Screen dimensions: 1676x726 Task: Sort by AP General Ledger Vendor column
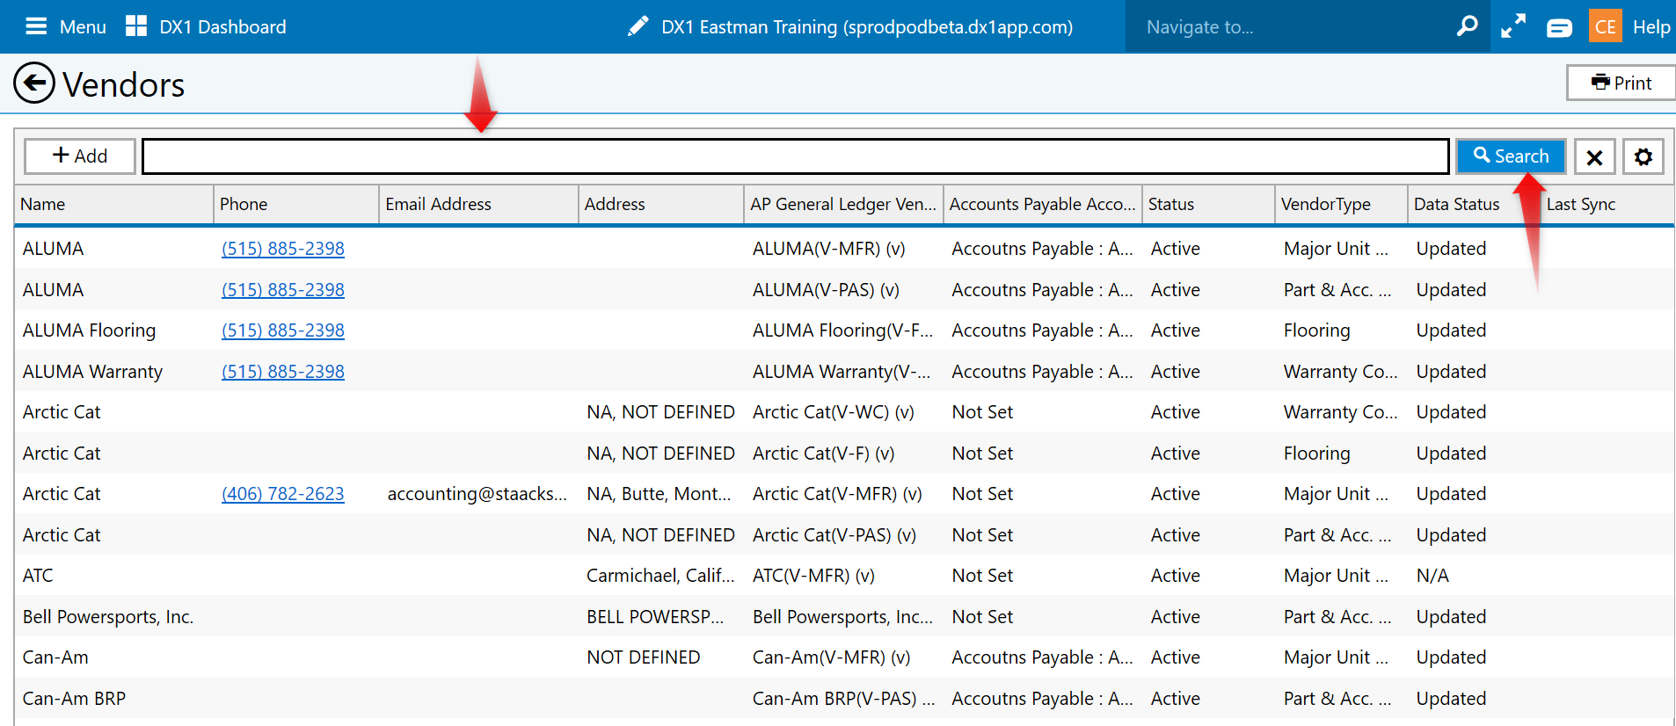click(x=843, y=204)
